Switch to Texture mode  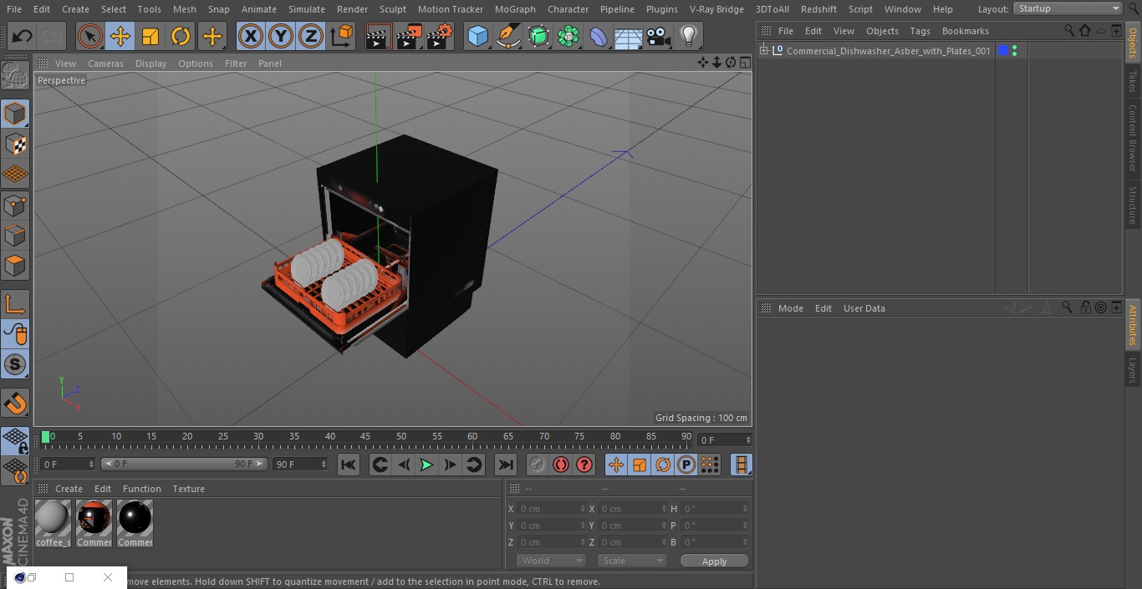point(15,144)
